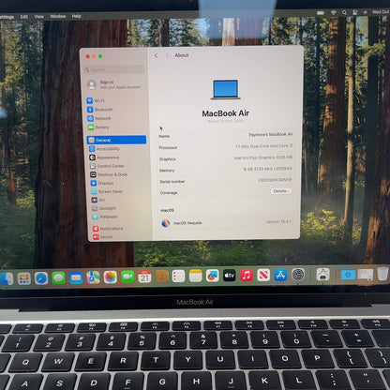Screen dimensions: 390x390
Task: Click the settings Search field
Action: 114,69
